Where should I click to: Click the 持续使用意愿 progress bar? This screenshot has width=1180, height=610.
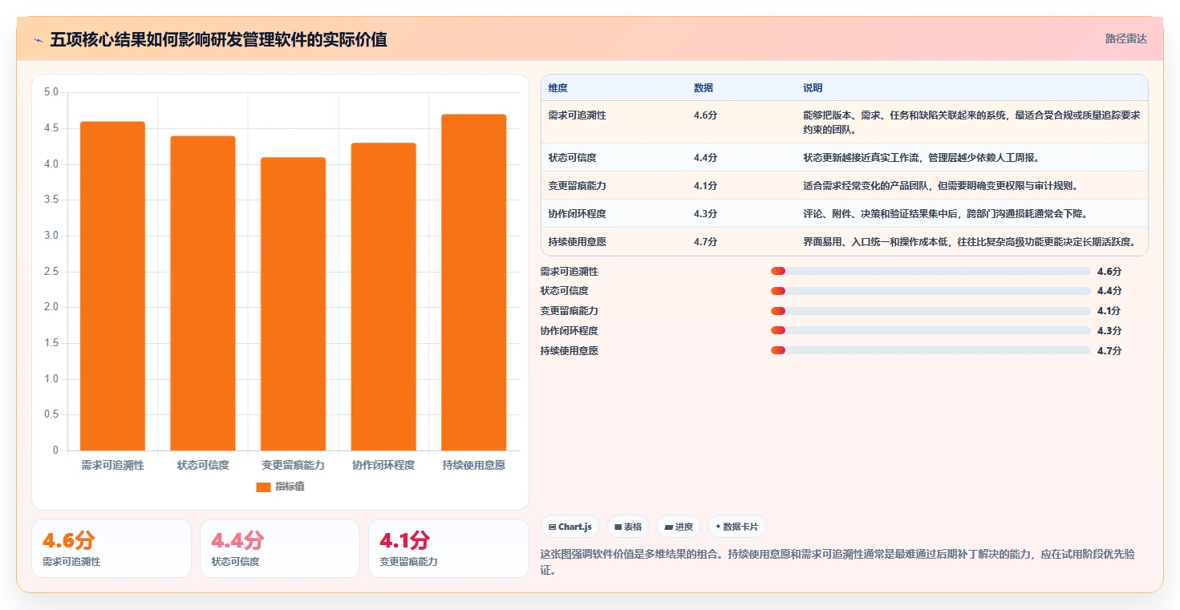click(x=931, y=350)
